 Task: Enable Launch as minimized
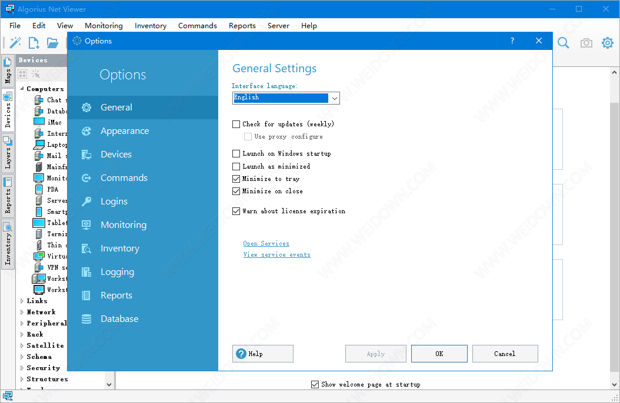tap(236, 167)
